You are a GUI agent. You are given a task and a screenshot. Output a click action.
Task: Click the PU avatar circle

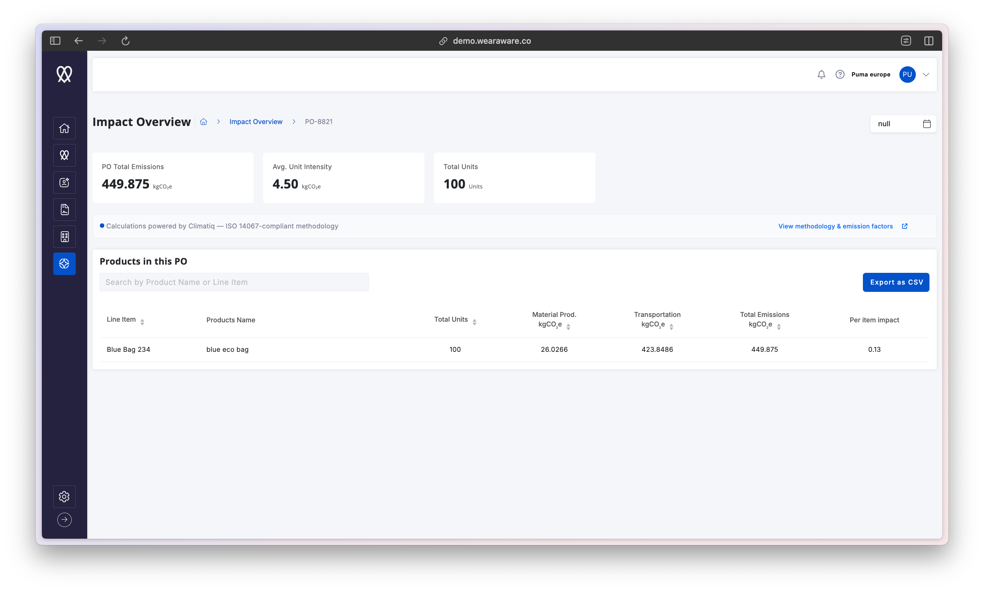(907, 75)
